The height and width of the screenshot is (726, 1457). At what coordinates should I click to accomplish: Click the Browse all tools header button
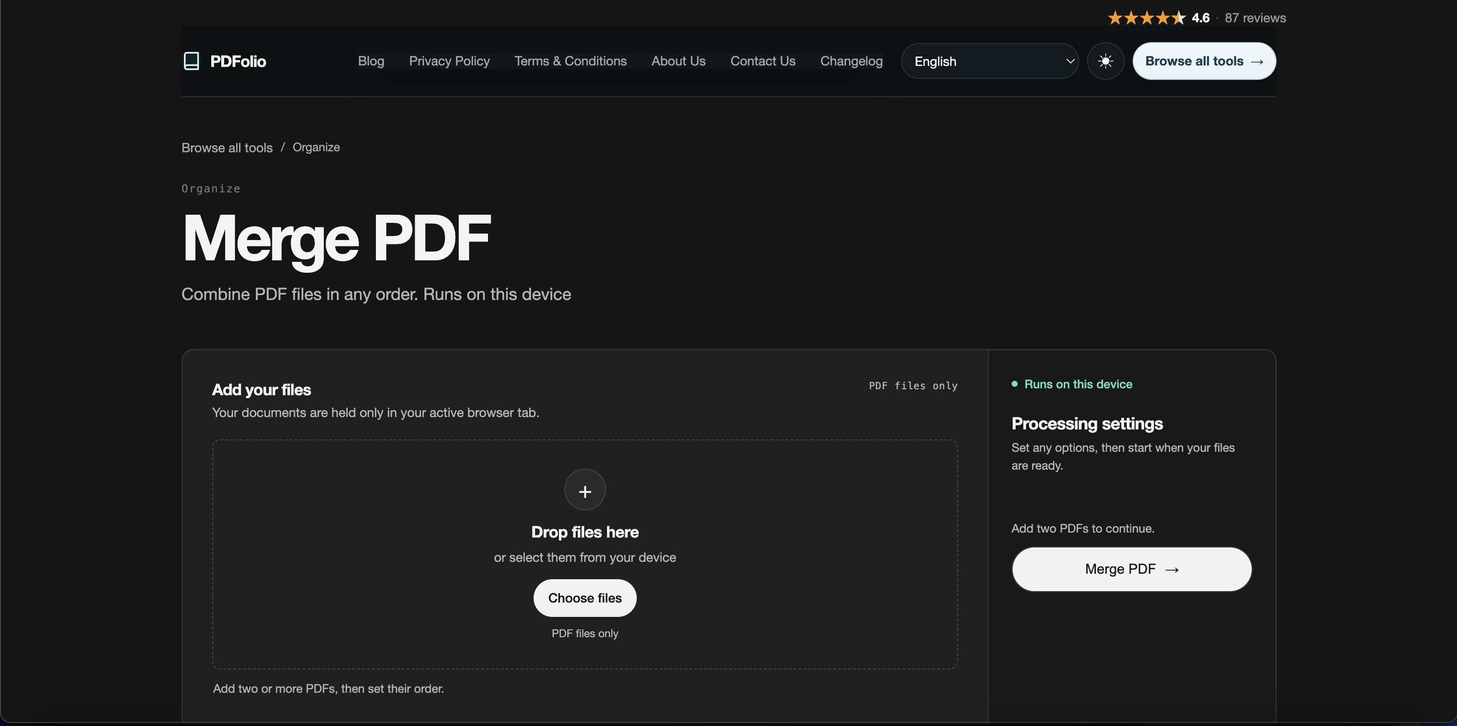(1204, 61)
